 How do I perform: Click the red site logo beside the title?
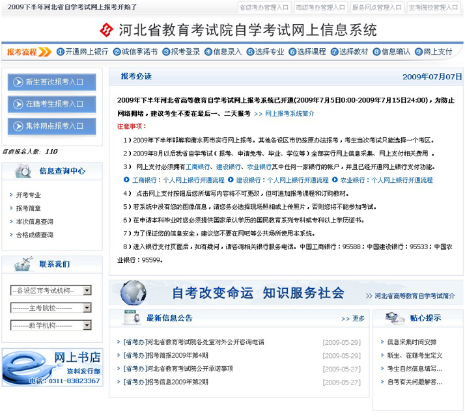(106, 31)
